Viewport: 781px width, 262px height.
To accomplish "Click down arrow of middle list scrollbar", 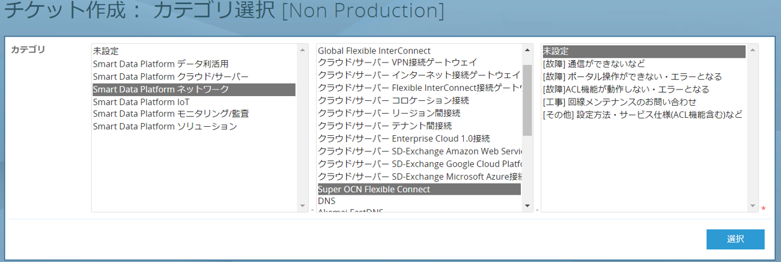I will [x=527, y=206].
